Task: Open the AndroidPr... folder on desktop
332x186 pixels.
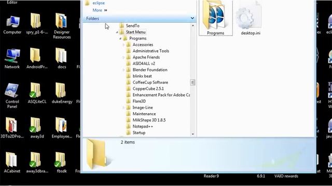Action: pos(37,58)
